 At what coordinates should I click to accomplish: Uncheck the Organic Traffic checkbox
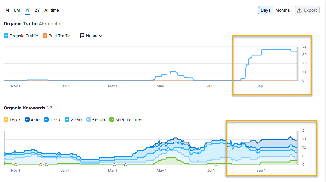6,36
